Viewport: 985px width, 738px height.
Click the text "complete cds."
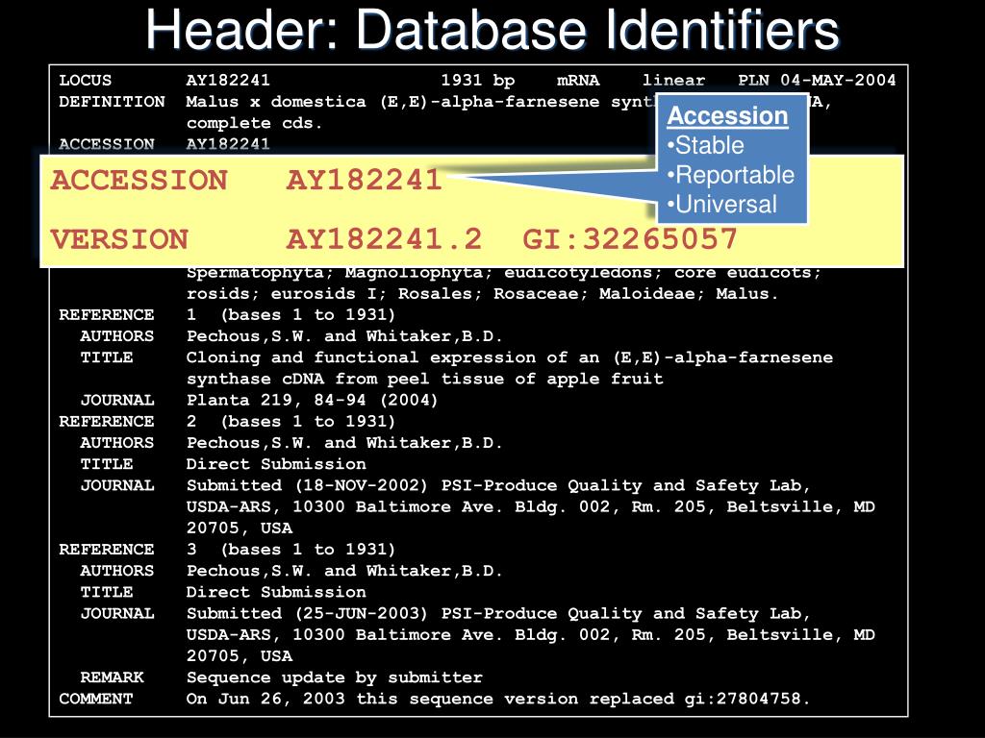click(254, 123)
